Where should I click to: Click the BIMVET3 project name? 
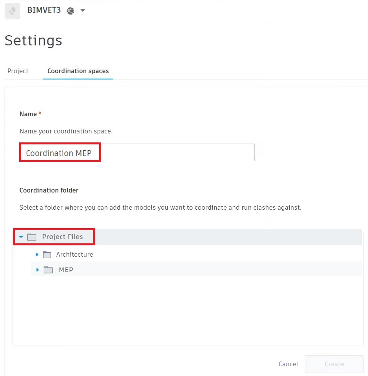point(44,10)
